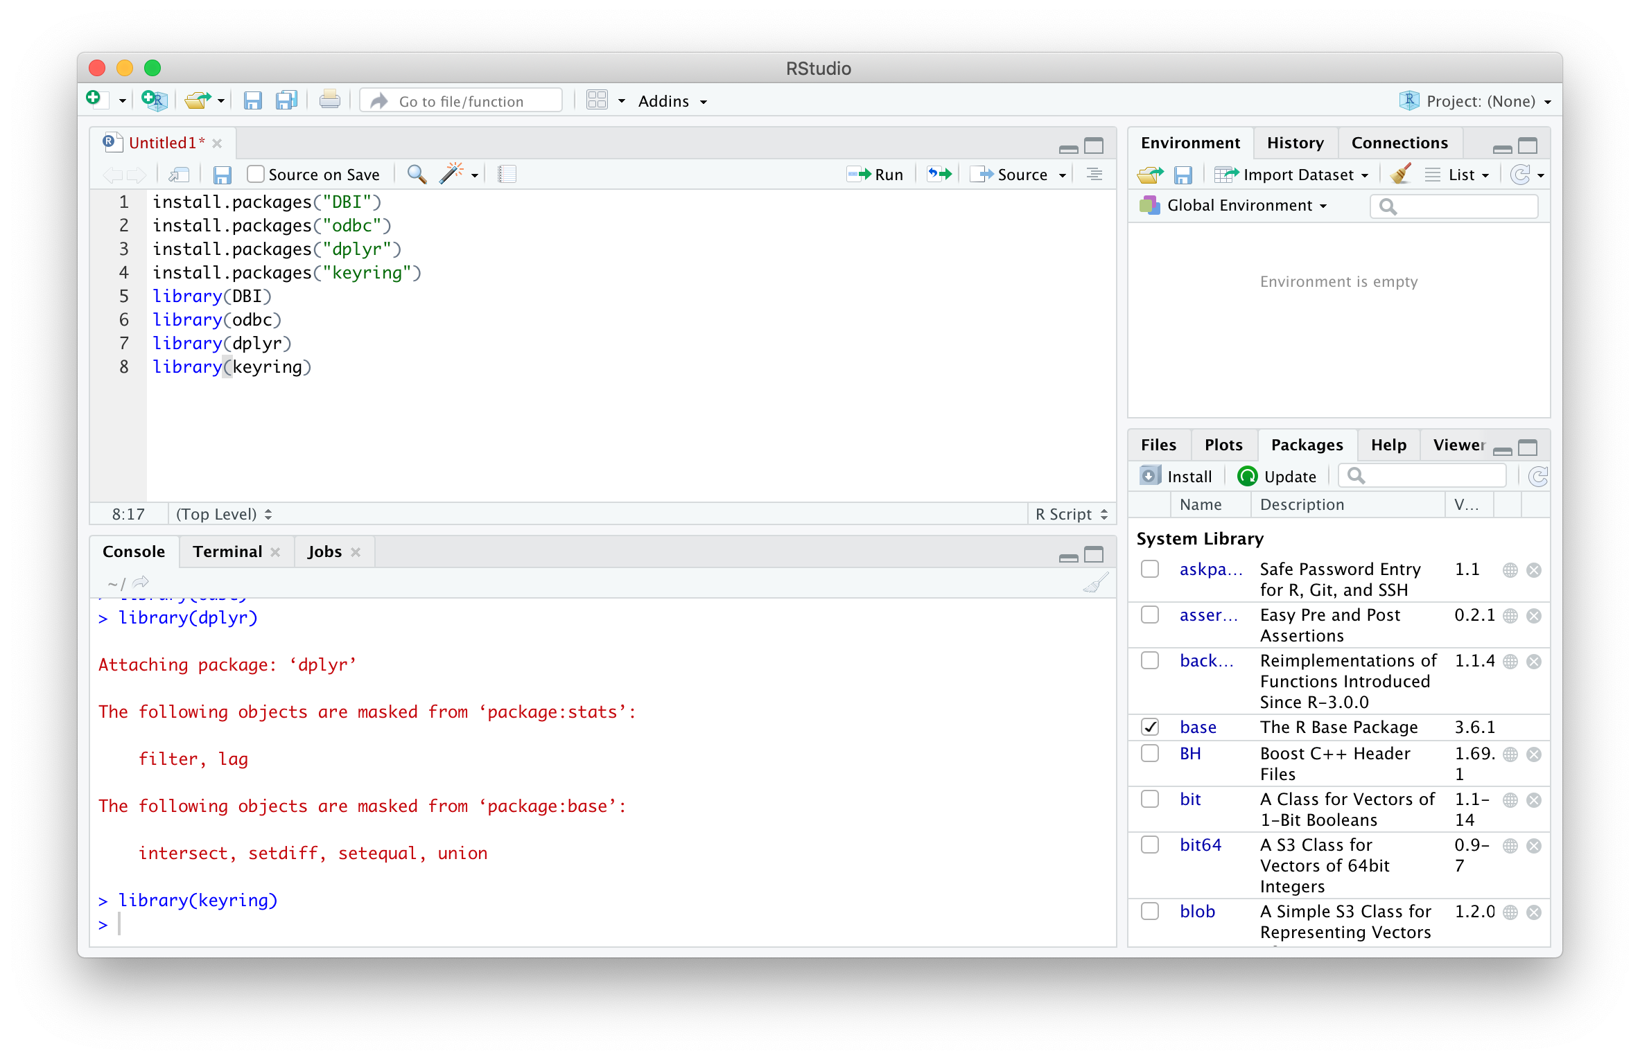This screenshot has height=1060, width=1640.
Task: Switch to the History tab
Action: click(x=1295, y=143)
